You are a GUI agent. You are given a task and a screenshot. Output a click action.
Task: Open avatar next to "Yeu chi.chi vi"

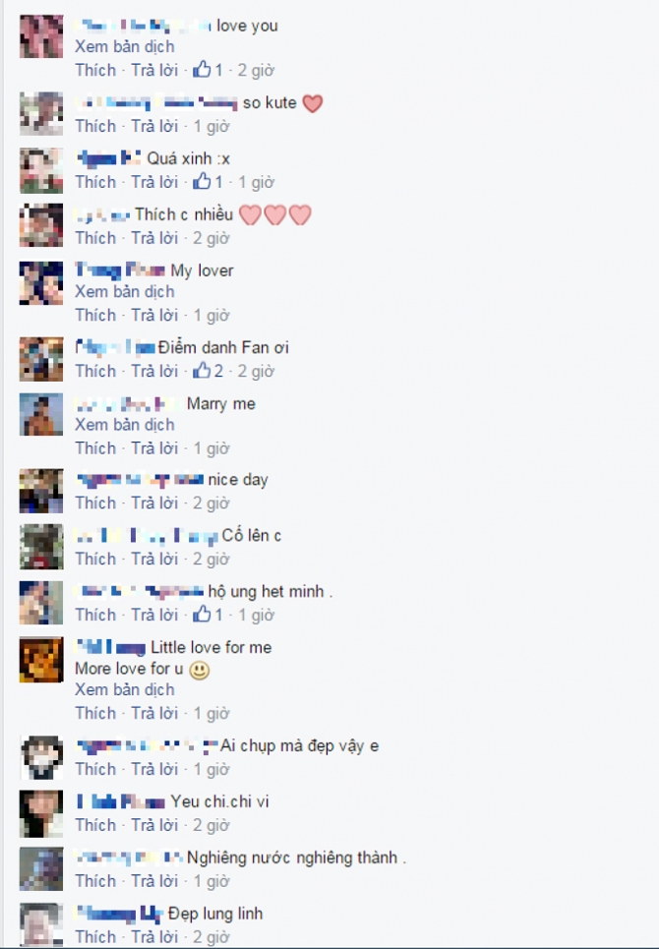click(x=41, y=813)
